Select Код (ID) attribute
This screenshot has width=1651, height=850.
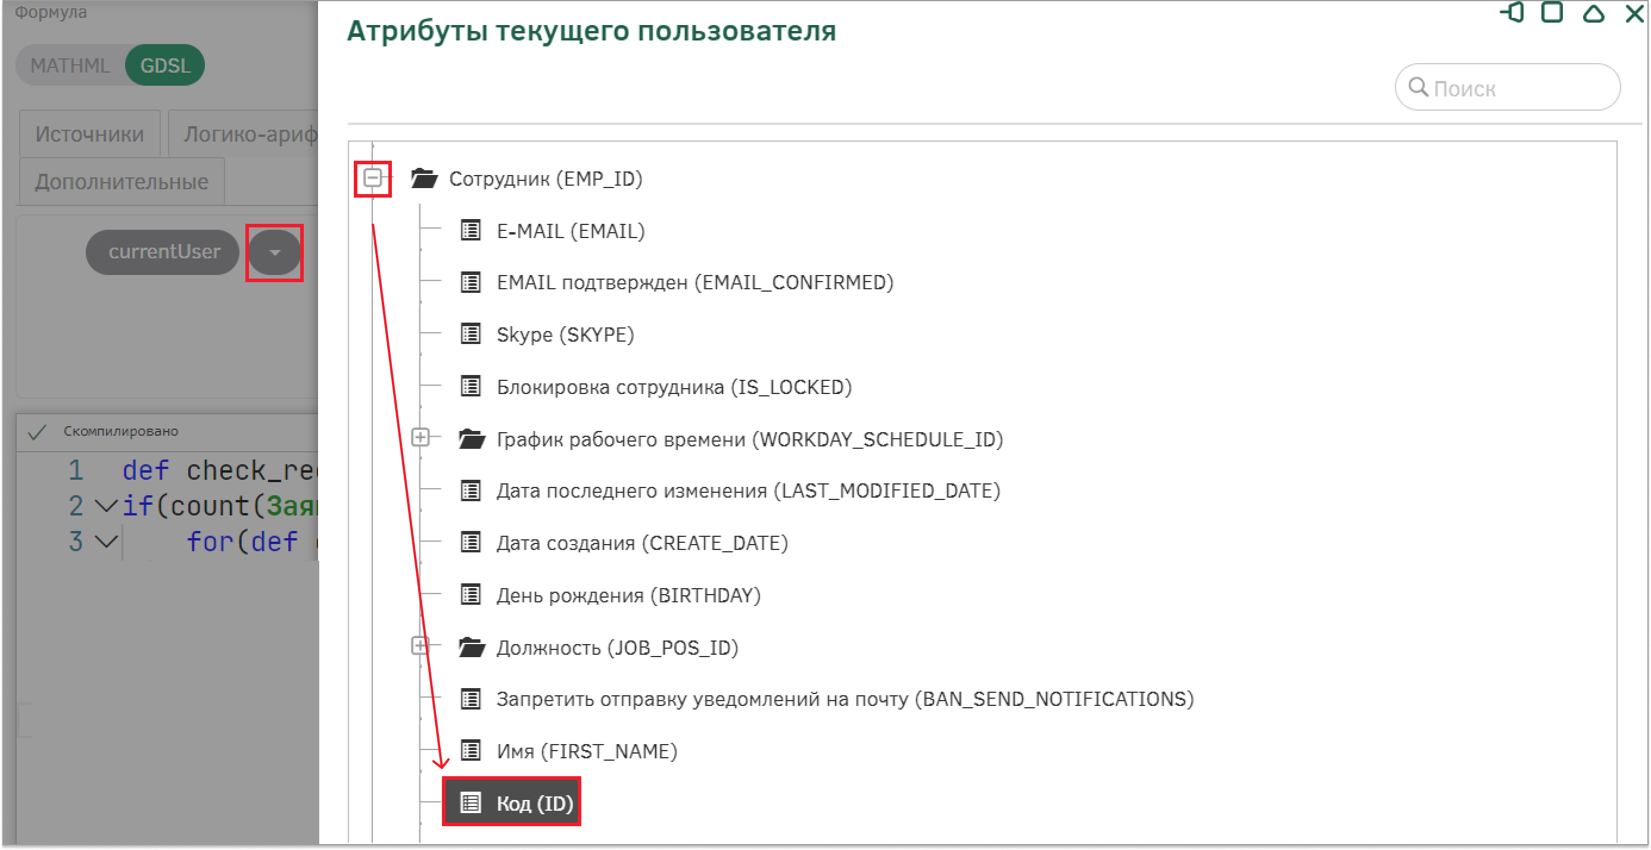point(512,802)
